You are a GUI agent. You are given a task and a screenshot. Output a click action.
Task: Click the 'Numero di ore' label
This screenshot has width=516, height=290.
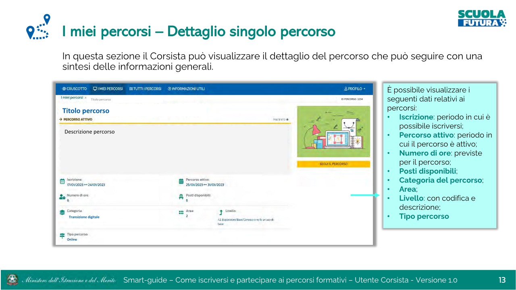pyautogui.click(x=78, y=195)
